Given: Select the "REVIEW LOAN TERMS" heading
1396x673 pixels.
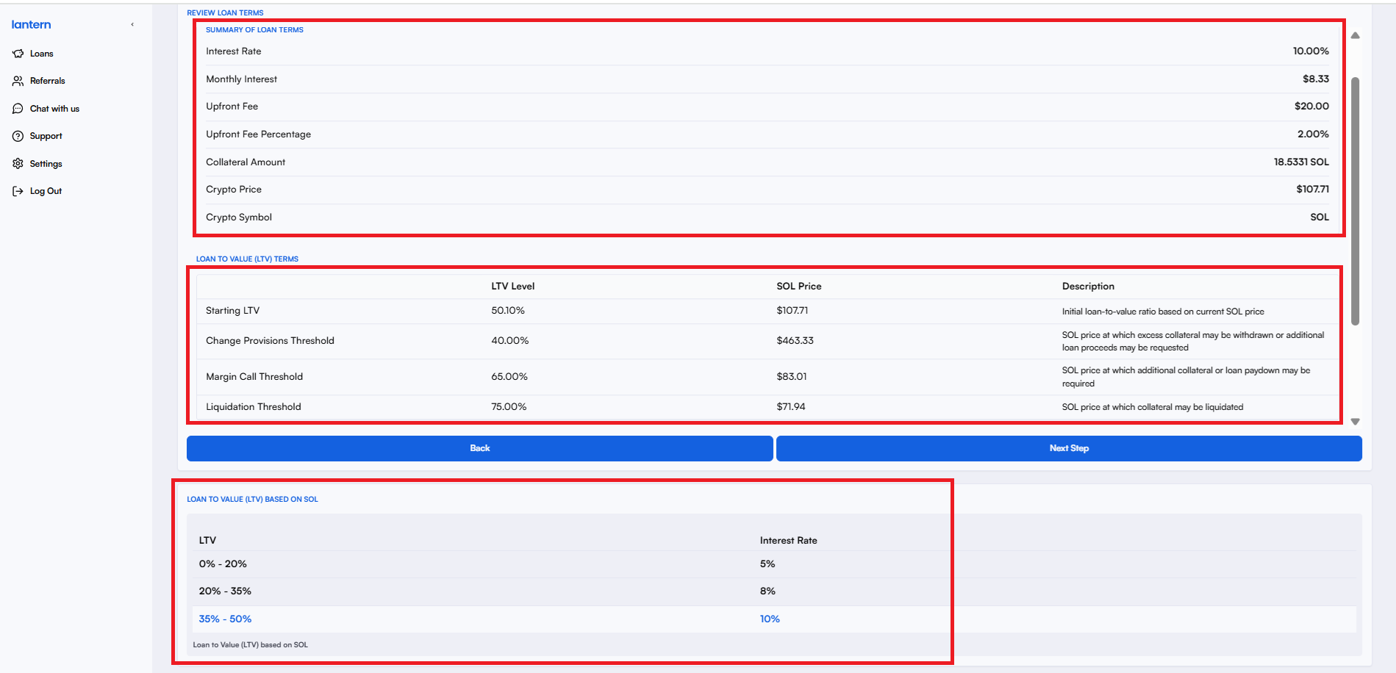Looking at the screenshot, I should coord(225,12).
